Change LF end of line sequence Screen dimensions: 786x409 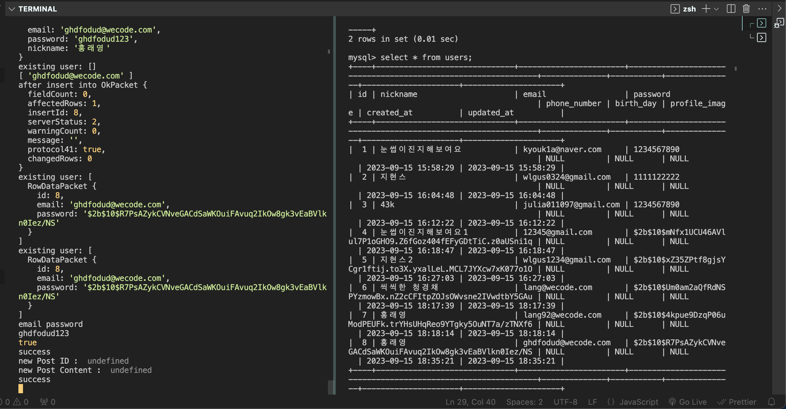click(x=592, y=402)
